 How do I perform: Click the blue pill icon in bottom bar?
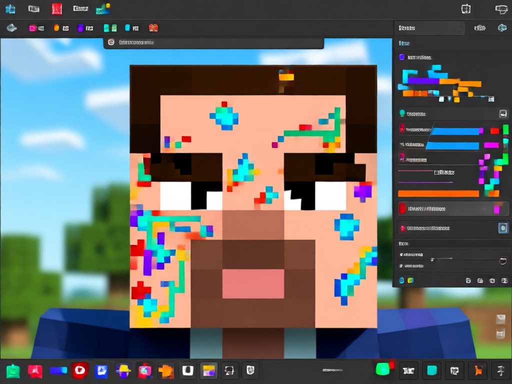[x=58, y=370]
